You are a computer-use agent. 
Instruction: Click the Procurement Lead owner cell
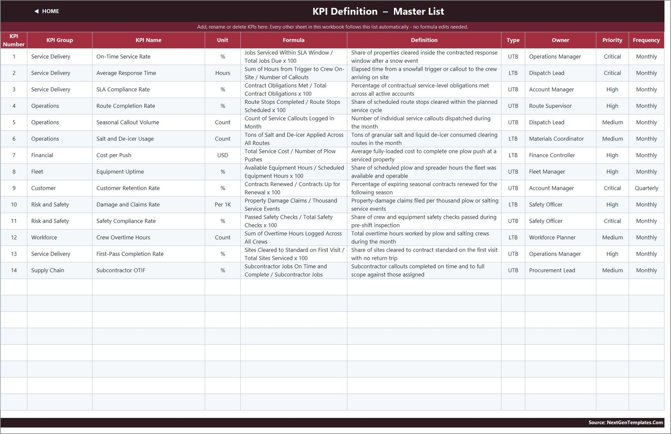tap(560, 270)
